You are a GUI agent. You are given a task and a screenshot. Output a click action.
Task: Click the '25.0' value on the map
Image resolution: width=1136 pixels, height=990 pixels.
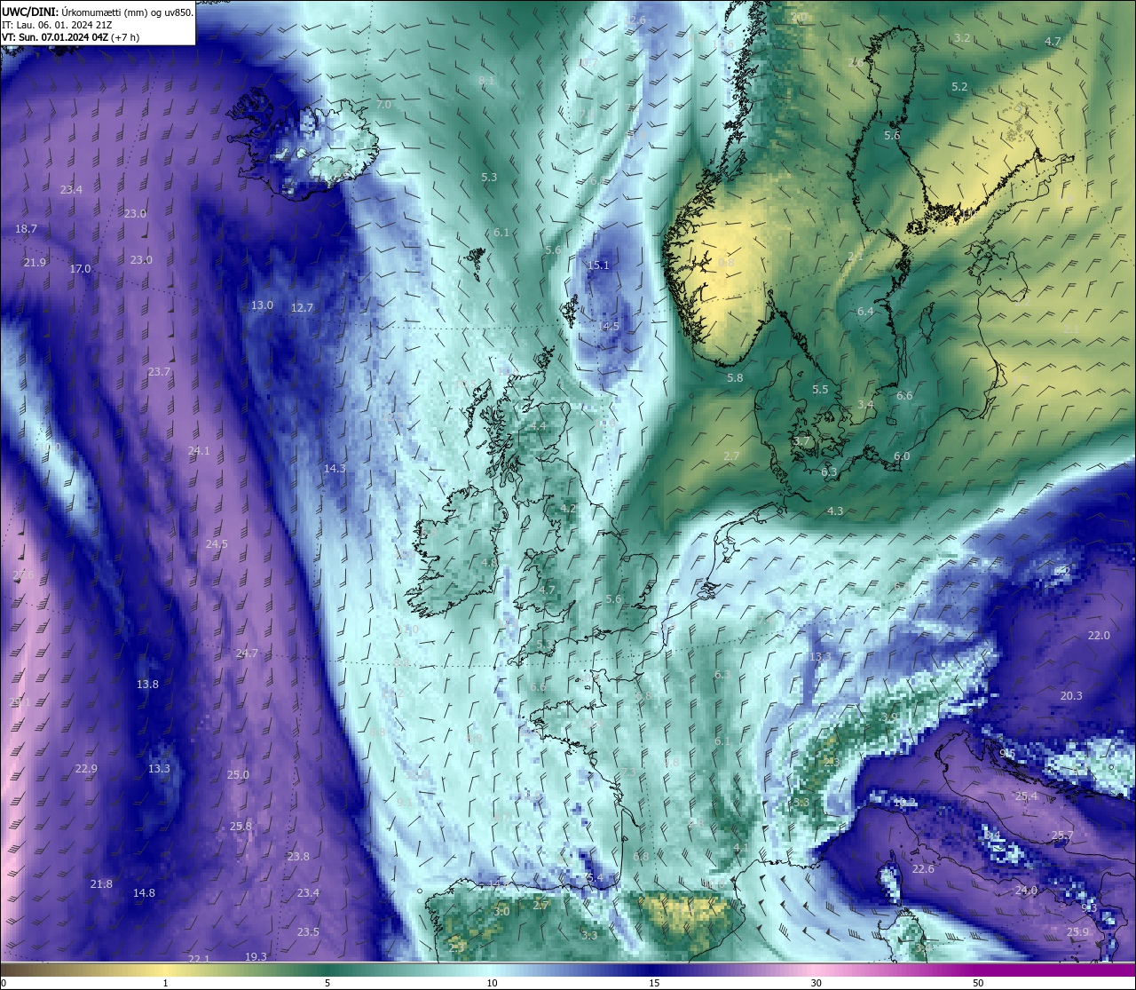tap(238, 775)
